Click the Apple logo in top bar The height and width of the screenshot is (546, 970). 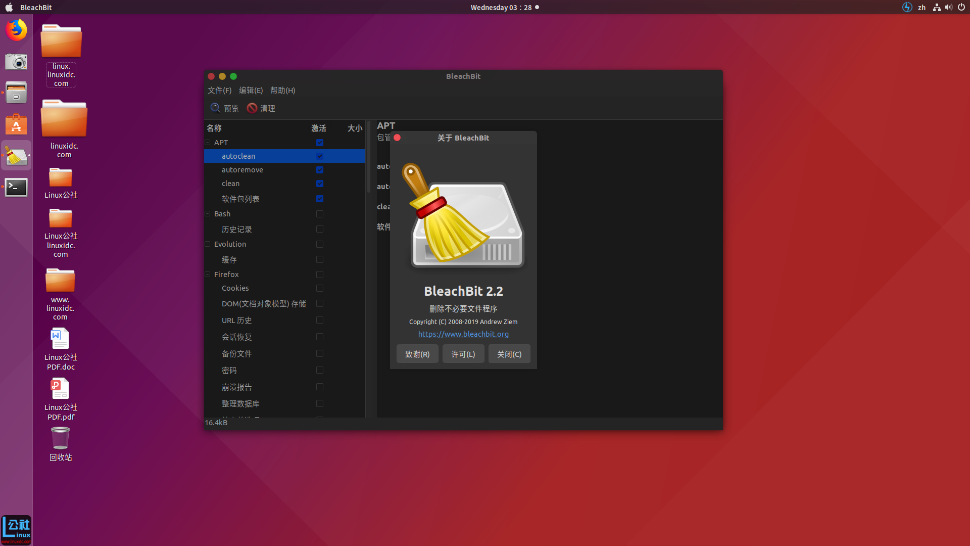click(x=9, y=7)
